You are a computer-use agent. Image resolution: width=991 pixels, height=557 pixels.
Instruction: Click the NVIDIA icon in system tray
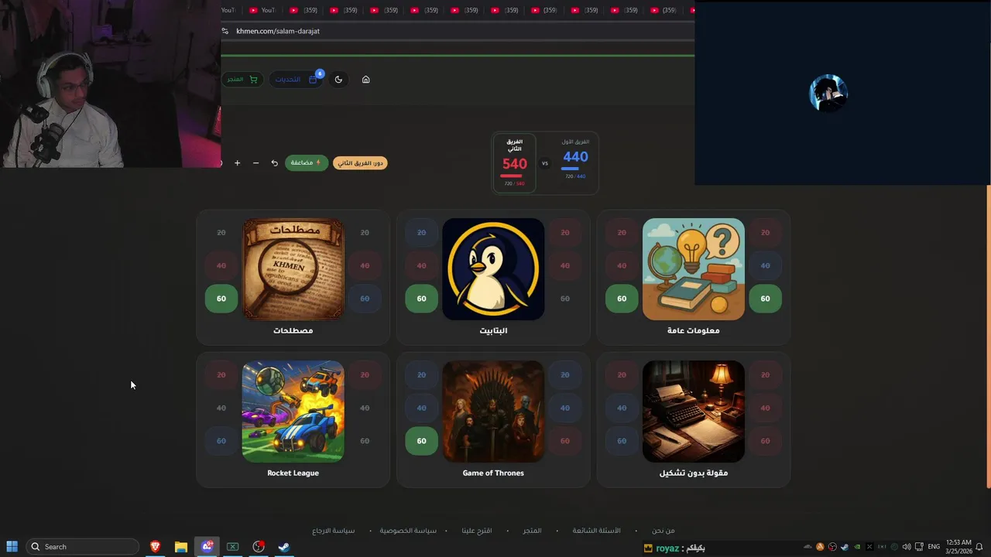click(857, 547)
